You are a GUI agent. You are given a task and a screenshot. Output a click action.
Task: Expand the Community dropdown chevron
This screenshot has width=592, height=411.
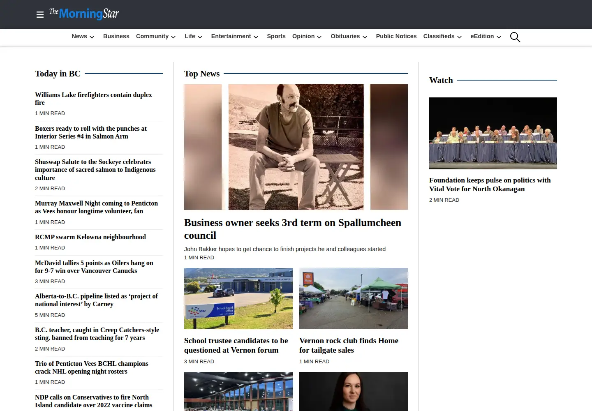click(x=173, y=37)
